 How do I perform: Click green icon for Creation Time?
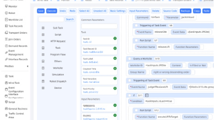click(x=115, y=69)
